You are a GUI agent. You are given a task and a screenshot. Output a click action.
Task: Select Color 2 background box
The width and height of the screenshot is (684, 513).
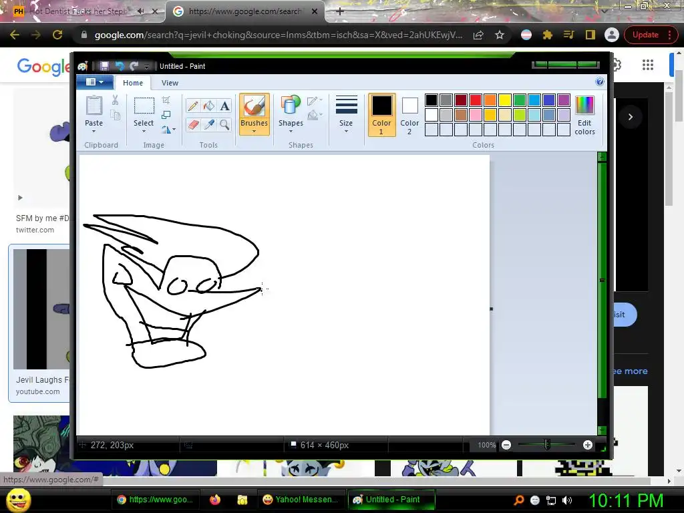click(409, 115)
